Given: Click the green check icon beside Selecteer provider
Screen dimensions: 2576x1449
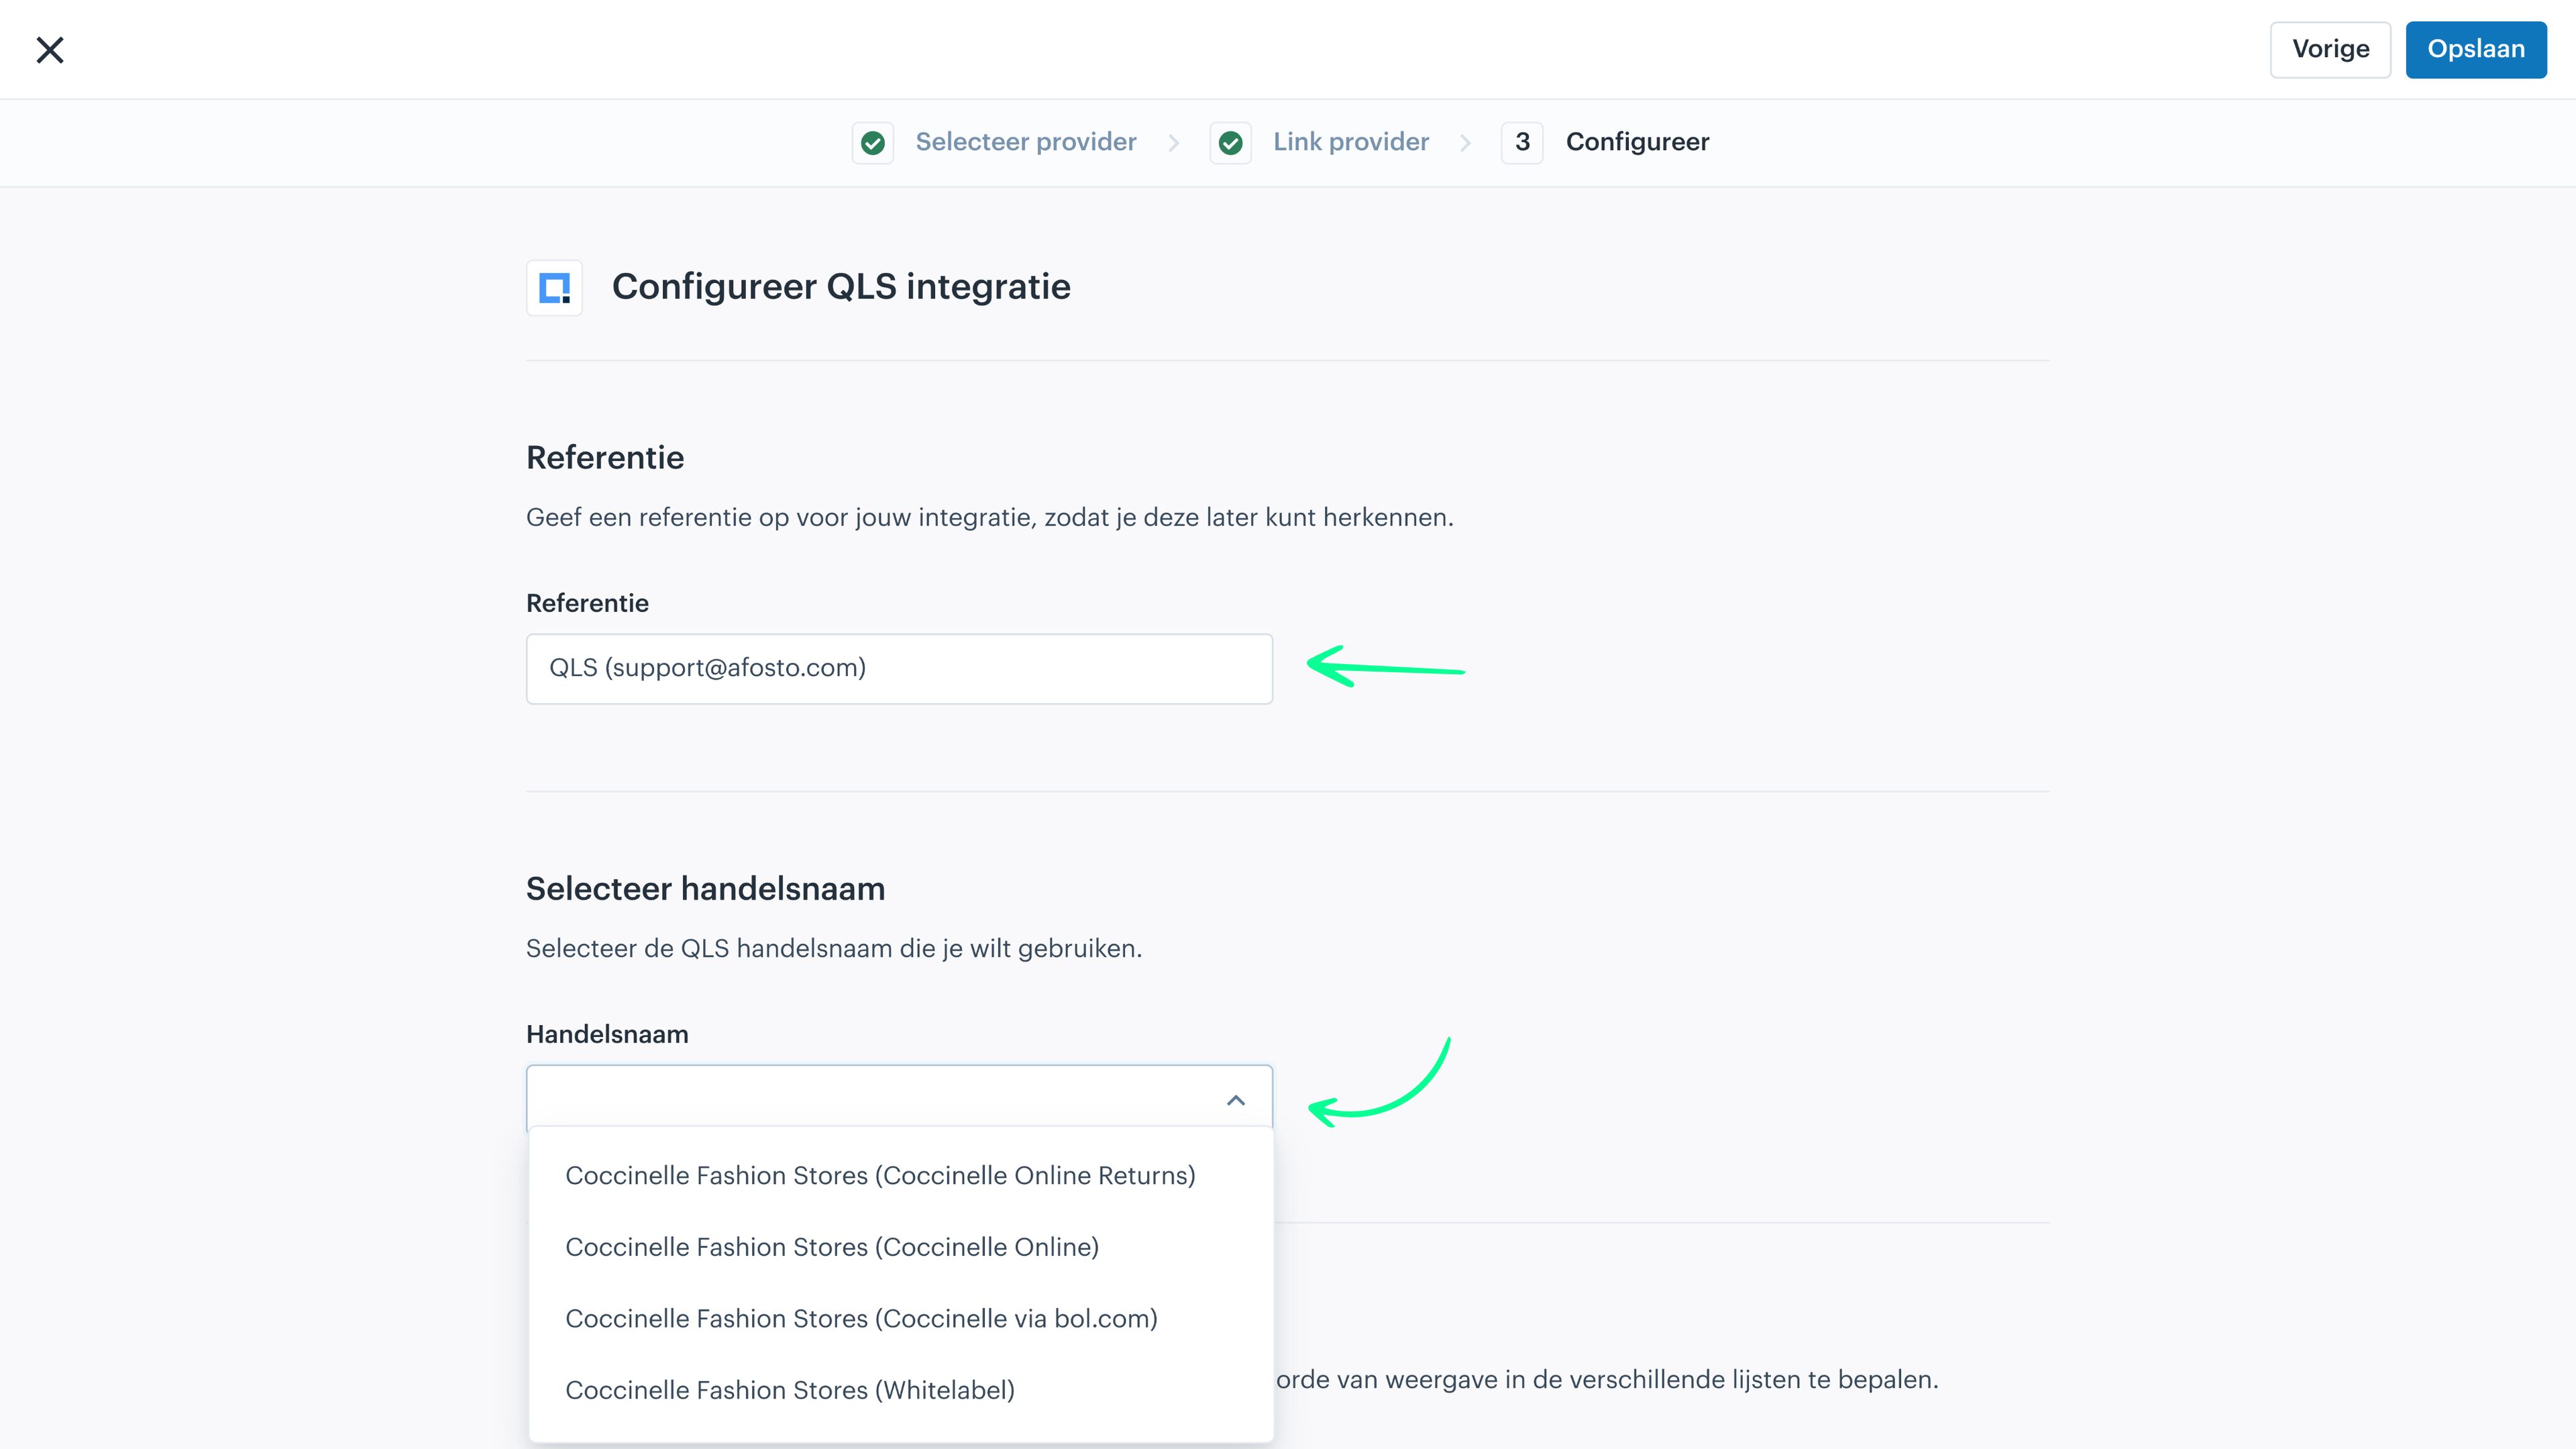Looking at the screenshot, I should click(x=873, y=143).
